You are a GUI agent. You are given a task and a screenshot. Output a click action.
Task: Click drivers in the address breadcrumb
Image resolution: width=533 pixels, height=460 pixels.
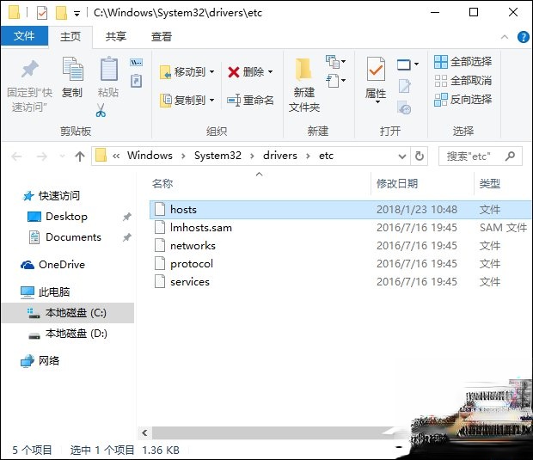[280, 156]
